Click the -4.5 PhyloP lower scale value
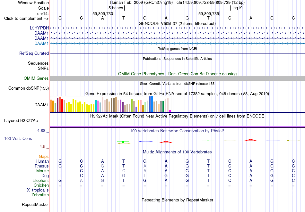The height and width of the screenshot is (212, 305). point(42,146)
